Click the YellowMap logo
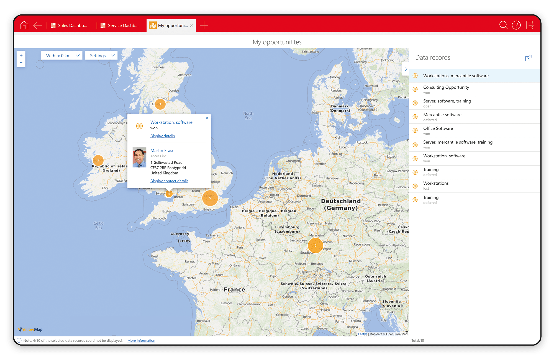Image resolution: width=554 pixels, height=360 pixels. click(x=30, y=330)
